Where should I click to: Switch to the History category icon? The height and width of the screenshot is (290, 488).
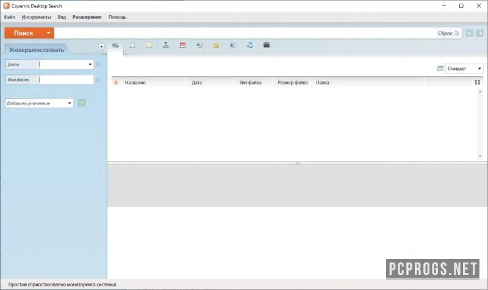click(199, 45)
